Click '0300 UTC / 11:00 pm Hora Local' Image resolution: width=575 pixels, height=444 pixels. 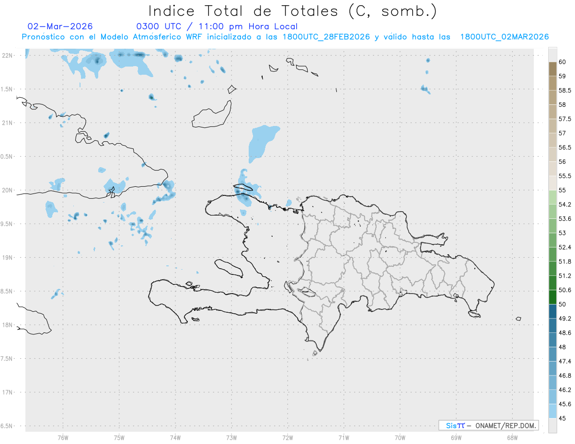coord(217,26)
